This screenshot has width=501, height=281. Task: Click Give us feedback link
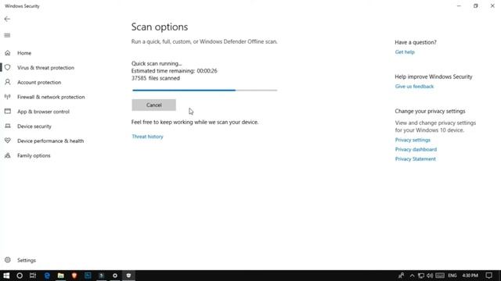tap(414, 87)
